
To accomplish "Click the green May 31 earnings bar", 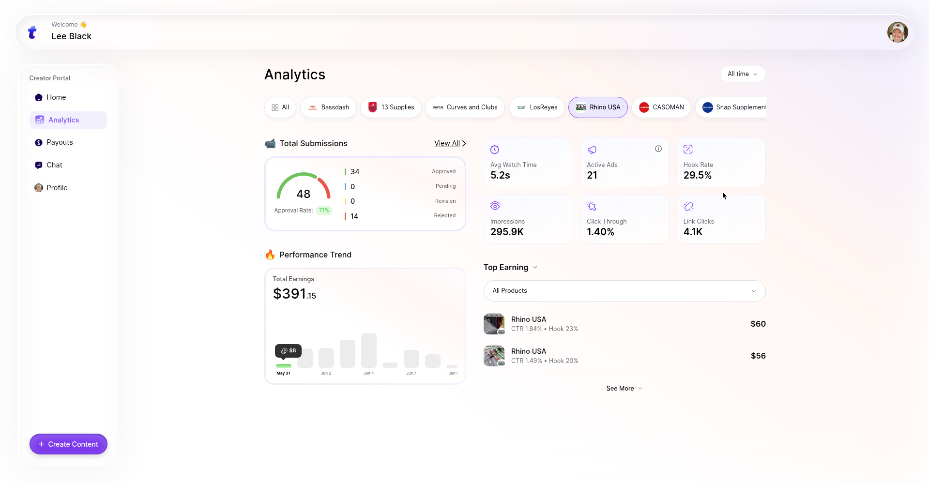I will (284, 366).
